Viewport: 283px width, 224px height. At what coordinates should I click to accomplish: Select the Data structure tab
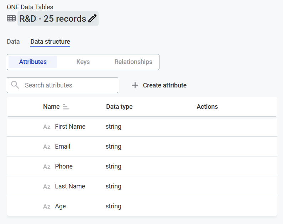coord(50,42)
